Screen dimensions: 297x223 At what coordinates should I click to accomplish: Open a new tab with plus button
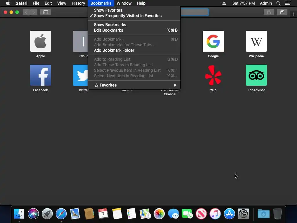point(293,14)
